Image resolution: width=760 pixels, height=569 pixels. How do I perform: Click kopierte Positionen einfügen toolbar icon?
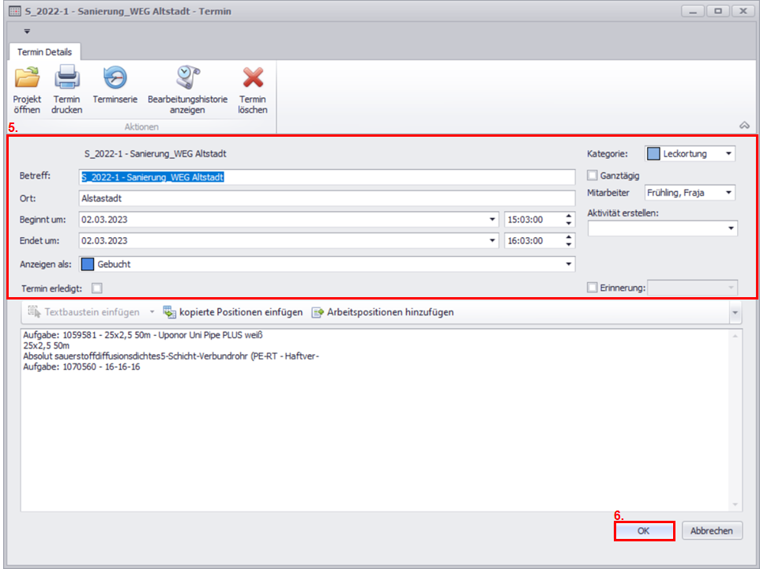(169, 312)
